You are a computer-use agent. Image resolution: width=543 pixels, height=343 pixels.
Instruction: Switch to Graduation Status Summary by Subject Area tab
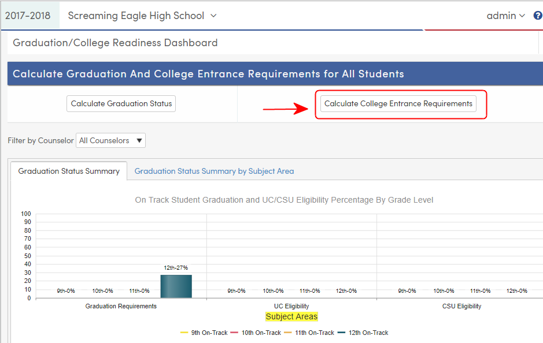[215, 171]
